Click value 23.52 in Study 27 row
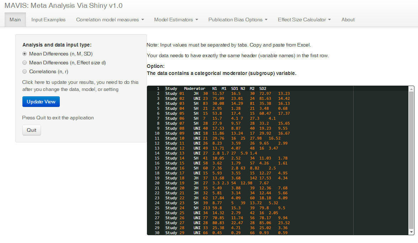Screen dimensions: 418x243 pyautogui.click(x=284, y=223)
